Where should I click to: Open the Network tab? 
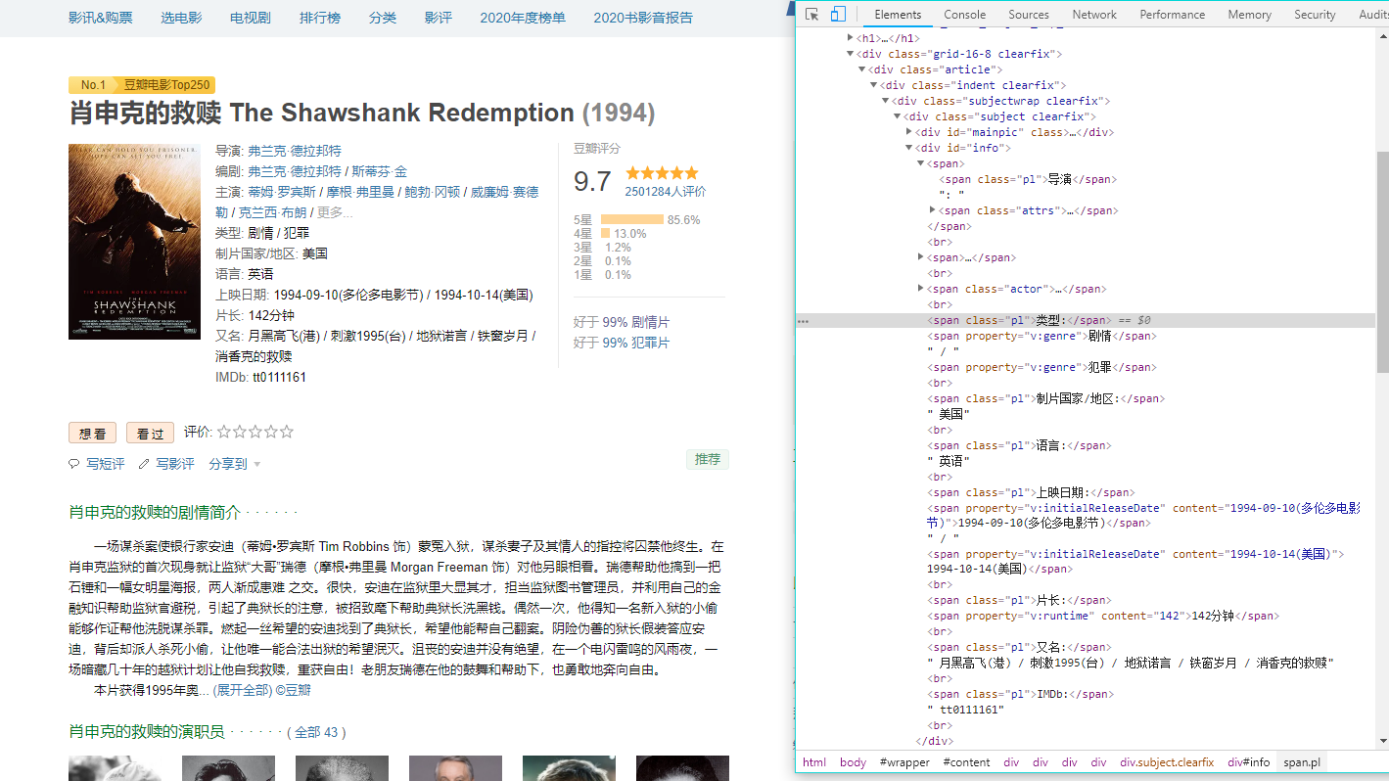pos(1094,15)
